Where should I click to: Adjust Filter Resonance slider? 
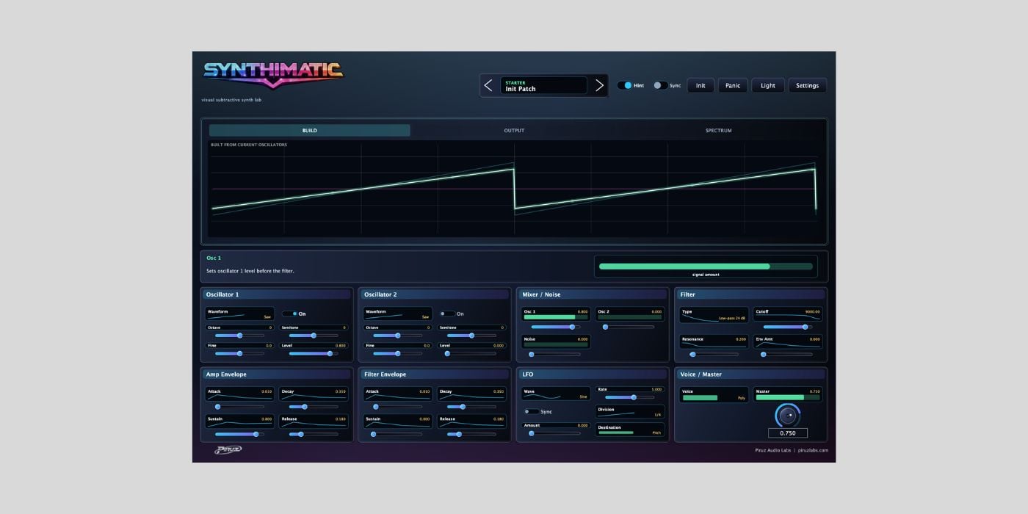coord(714,354)
